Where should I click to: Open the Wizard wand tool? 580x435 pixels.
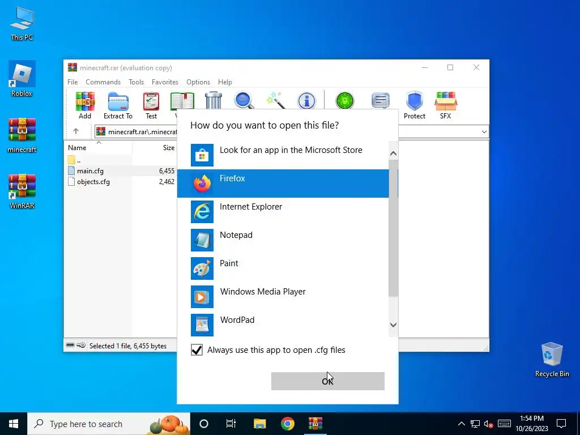pyautogui.click(x=276, y=100)
